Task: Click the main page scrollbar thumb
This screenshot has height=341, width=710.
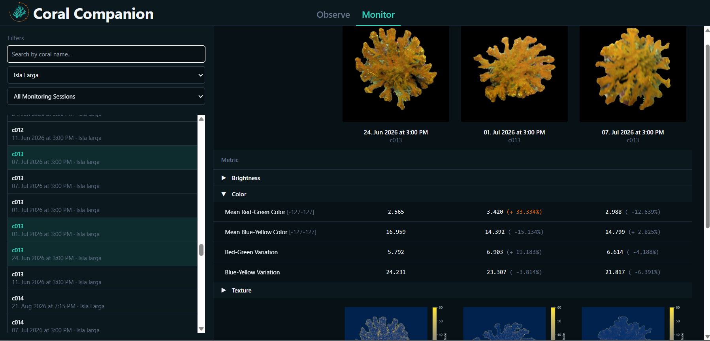Action: click(707, 136)
